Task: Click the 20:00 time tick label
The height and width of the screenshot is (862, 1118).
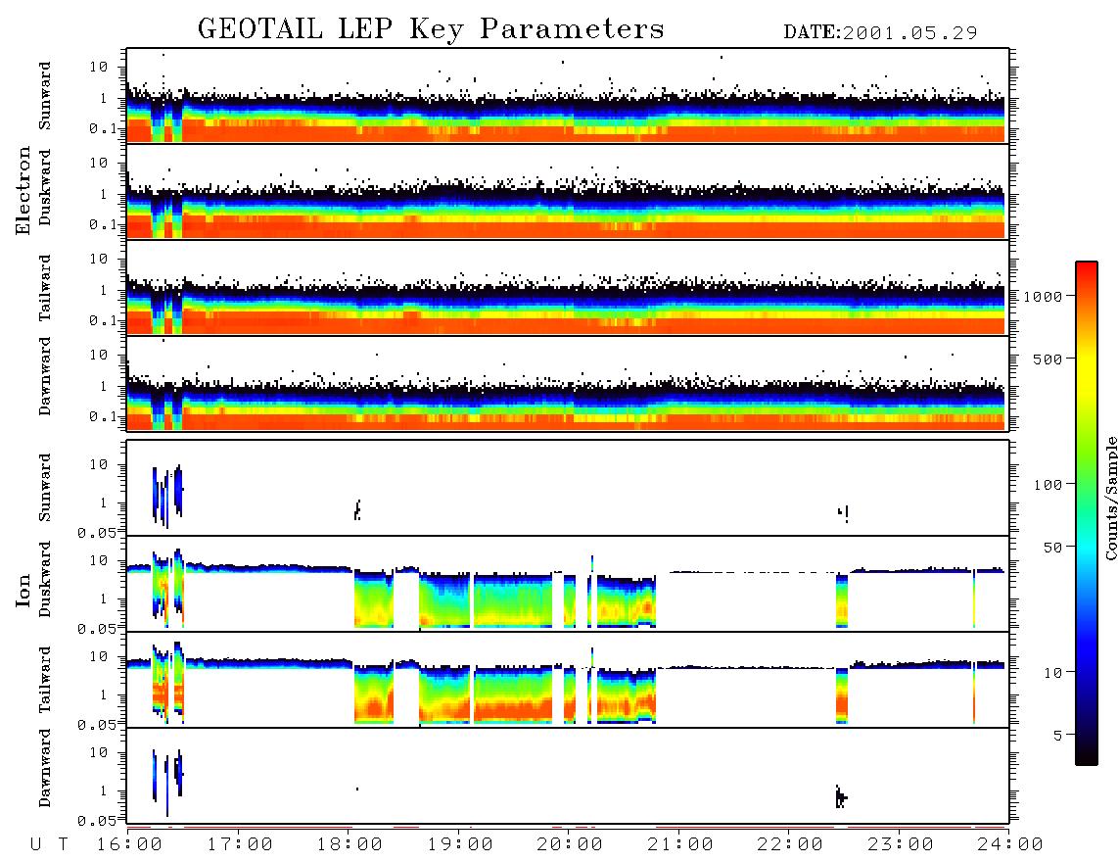Action: tap(570, 845)
